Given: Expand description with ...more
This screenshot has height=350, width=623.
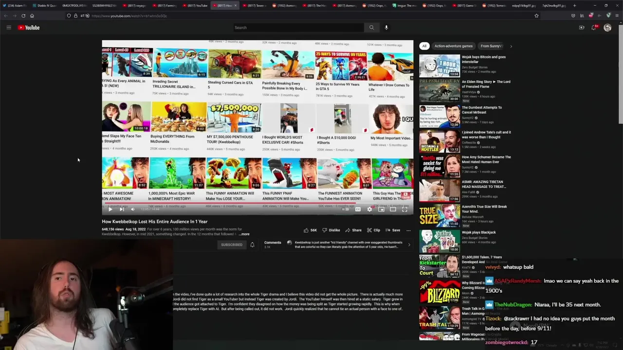Looking at the screenshot, I should pyautogui.click(x=244, y=234).
